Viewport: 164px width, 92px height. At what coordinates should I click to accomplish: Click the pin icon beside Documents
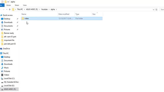pos(17,26)
